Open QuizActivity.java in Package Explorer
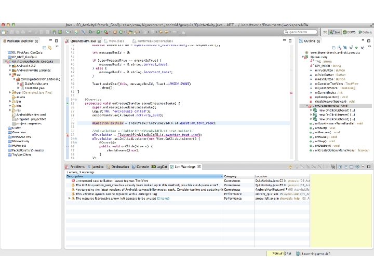The image size is (374, 280). click(x=35, y=83)
